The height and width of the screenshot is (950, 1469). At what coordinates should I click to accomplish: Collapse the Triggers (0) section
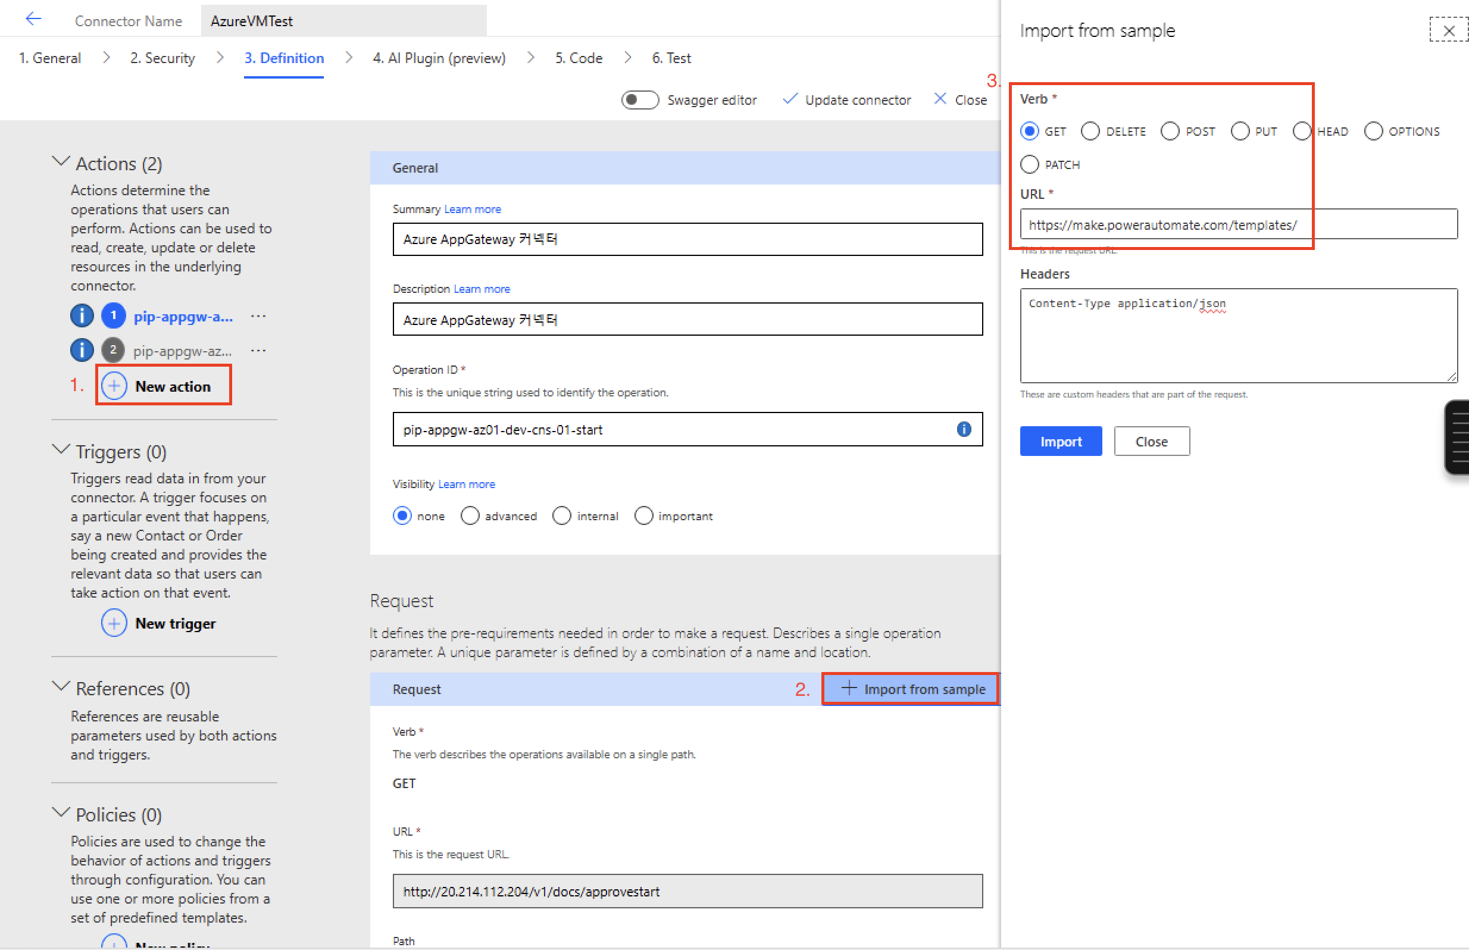click(x=61, y=450)
